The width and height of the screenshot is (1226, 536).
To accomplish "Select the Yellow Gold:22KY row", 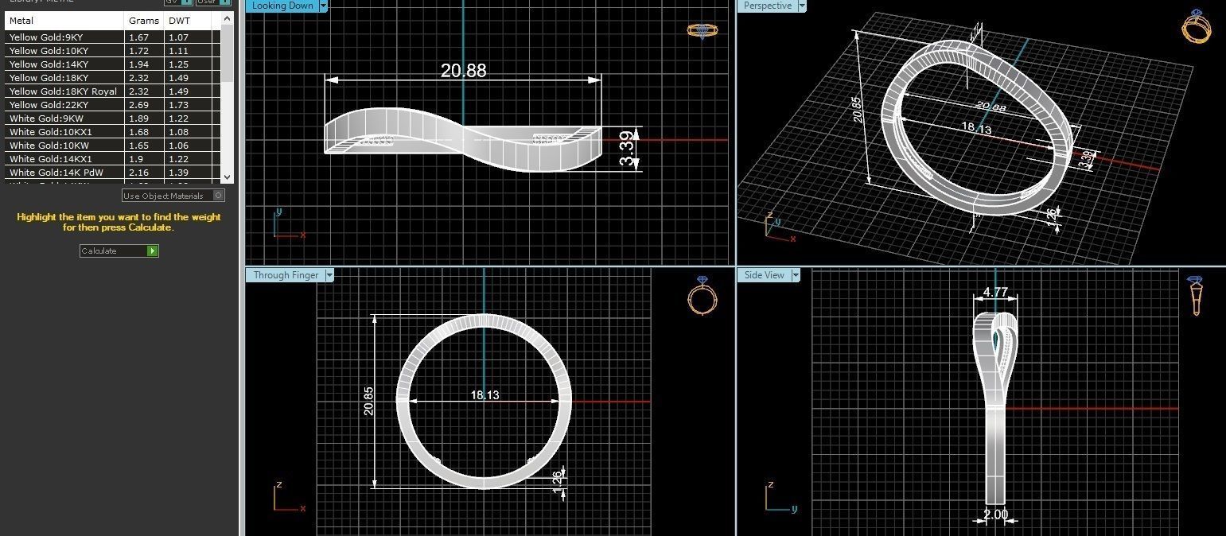I will tap(112, 105).
